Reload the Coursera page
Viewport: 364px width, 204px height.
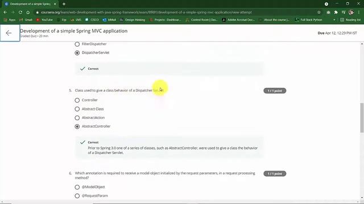[x=20, y=12]
